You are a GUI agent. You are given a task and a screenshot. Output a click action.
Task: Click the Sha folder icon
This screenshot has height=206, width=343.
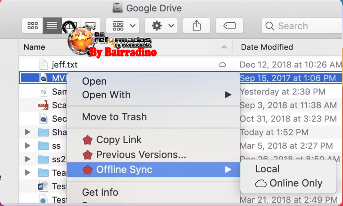(43, 132)
